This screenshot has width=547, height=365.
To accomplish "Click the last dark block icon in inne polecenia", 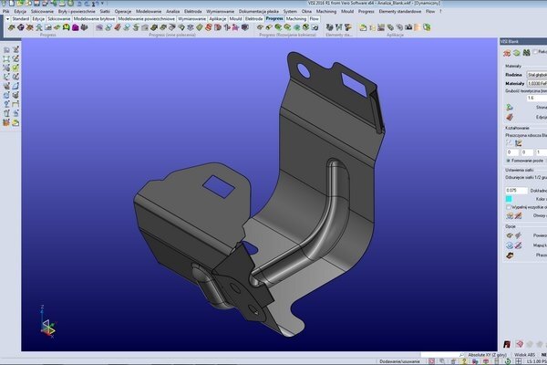I will coord(245,27).
